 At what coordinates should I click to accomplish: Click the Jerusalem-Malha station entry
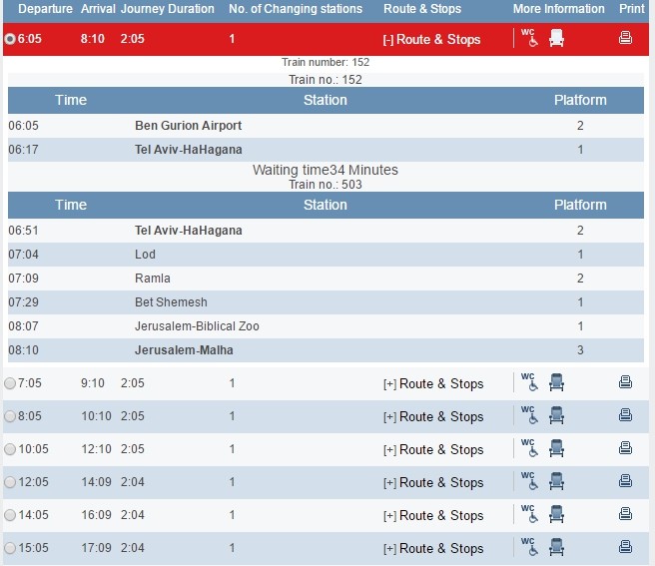point(184,350)
